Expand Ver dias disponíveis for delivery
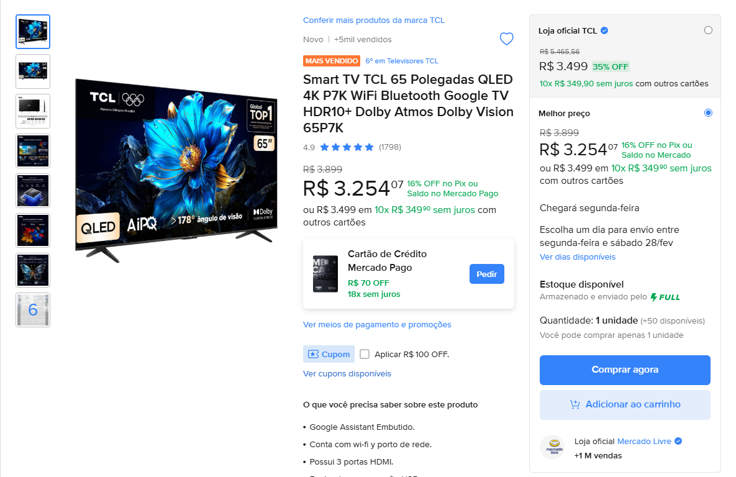This screenshot has width=736, height=477. 578,257
